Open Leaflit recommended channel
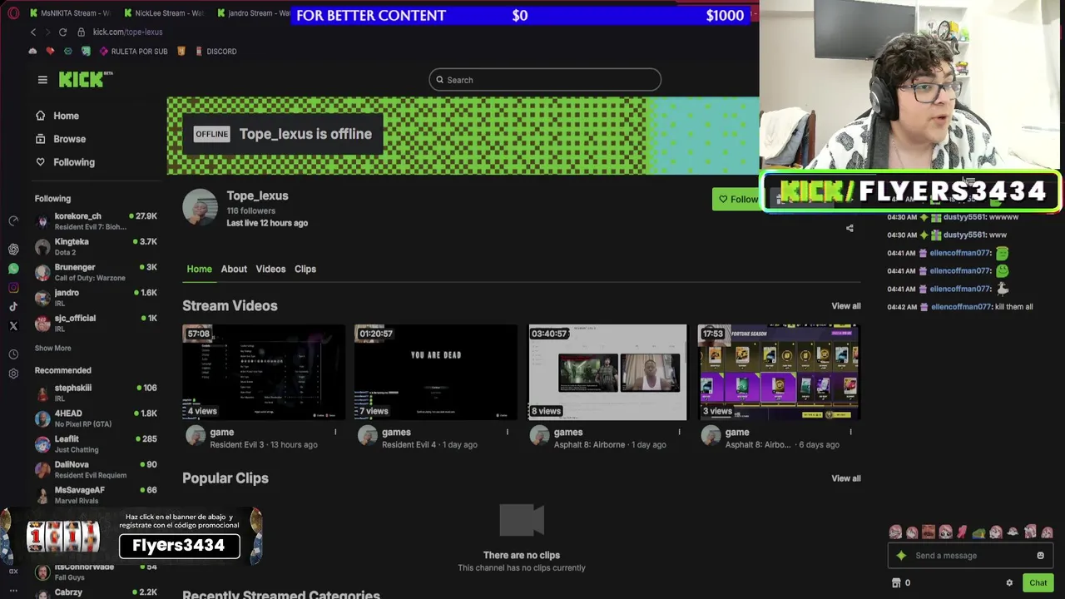 (x=96, y=444)
